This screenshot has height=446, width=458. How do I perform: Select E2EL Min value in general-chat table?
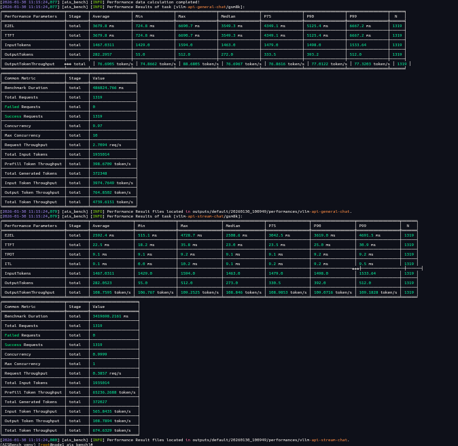coord(145,26)
